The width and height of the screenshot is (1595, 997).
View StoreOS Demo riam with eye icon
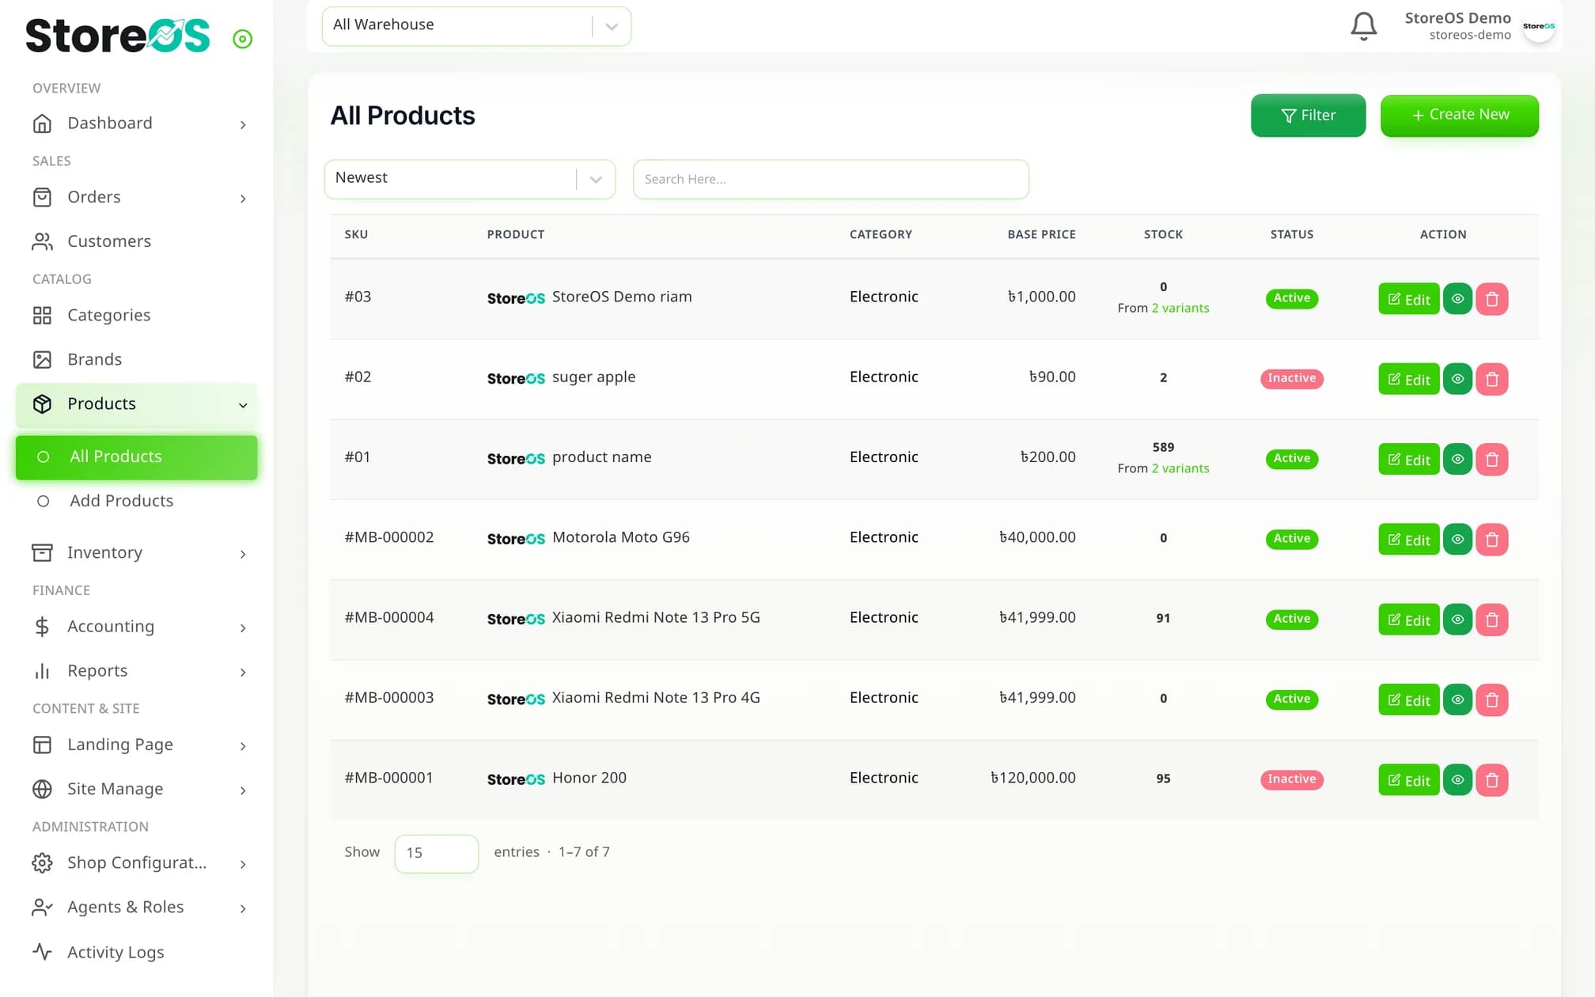tap(1457, 299)
